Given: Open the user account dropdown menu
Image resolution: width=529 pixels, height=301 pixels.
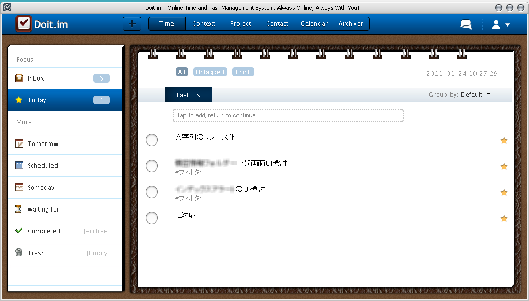Looking at the screenshot, I should (x=499, y=23).
